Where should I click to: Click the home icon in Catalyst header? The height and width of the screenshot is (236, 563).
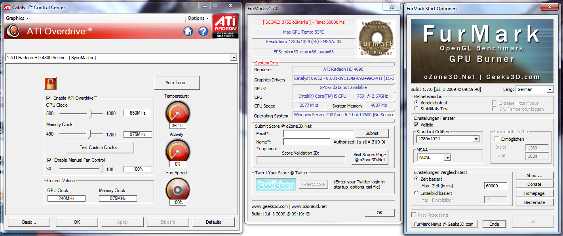pyautogui.click(x=188, y=31)
